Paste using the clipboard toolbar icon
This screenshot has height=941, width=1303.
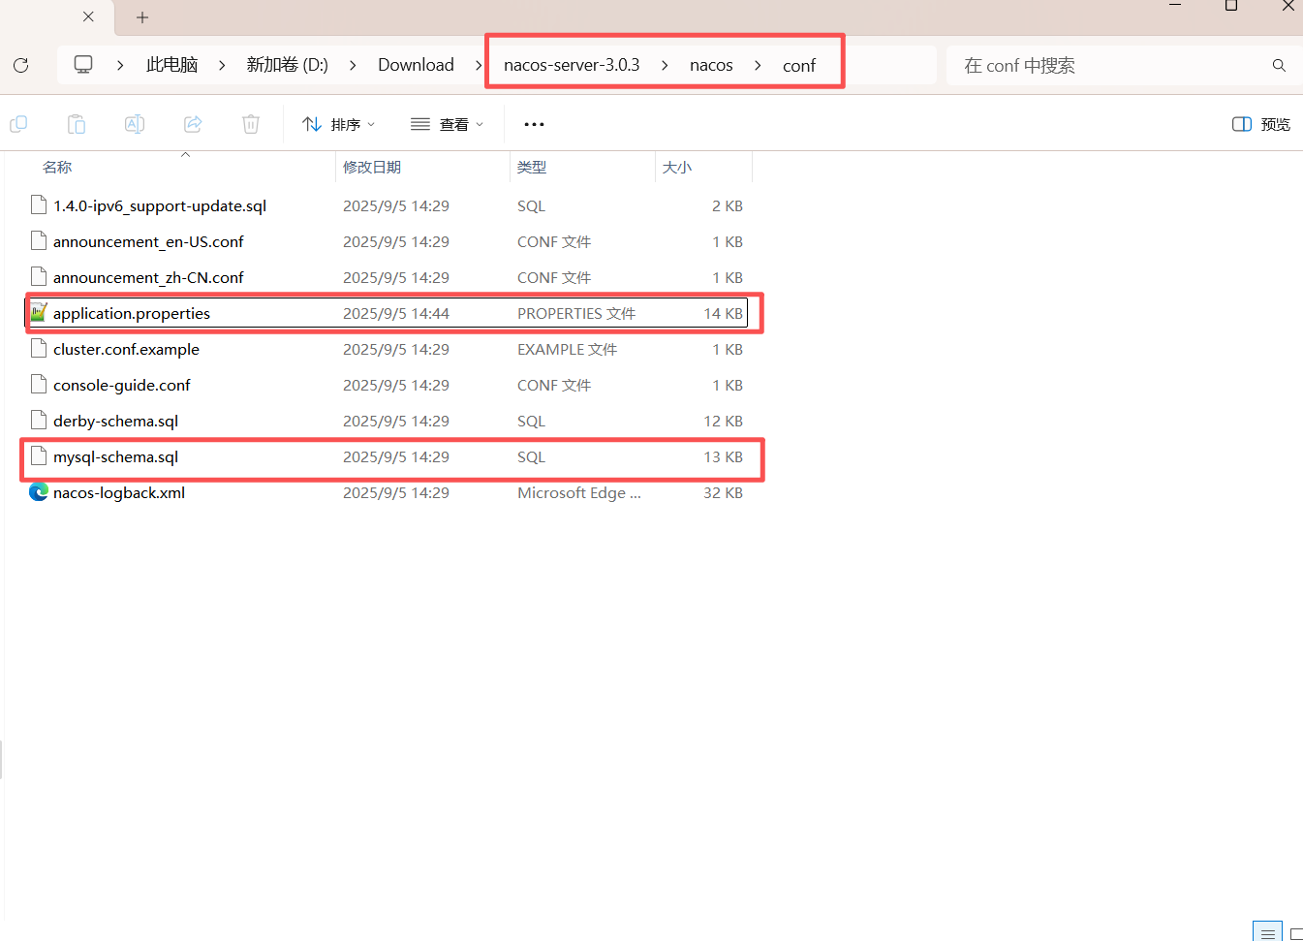click(77, 124)
